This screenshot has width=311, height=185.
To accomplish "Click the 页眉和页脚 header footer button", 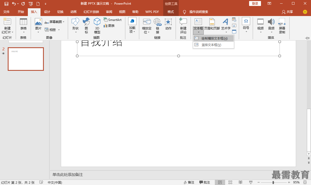I will (x=212, y=24).
